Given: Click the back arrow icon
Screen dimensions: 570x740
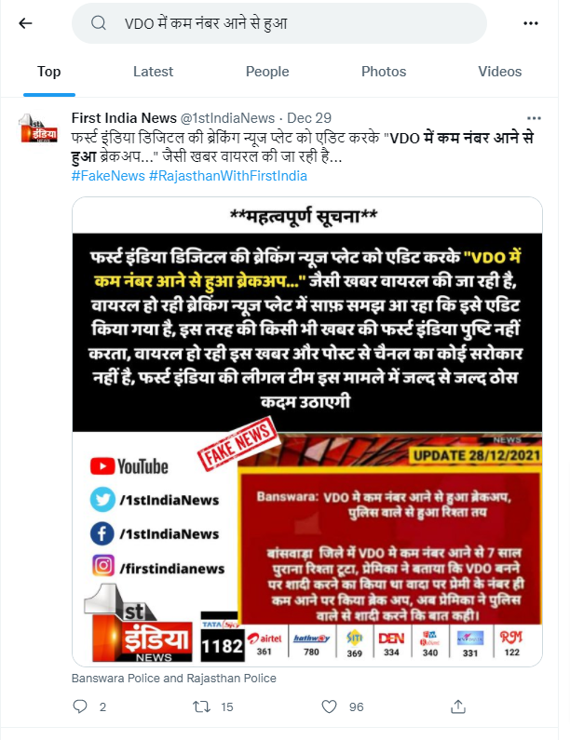Looking at the screenshot, I should click(x=25, y=23).
